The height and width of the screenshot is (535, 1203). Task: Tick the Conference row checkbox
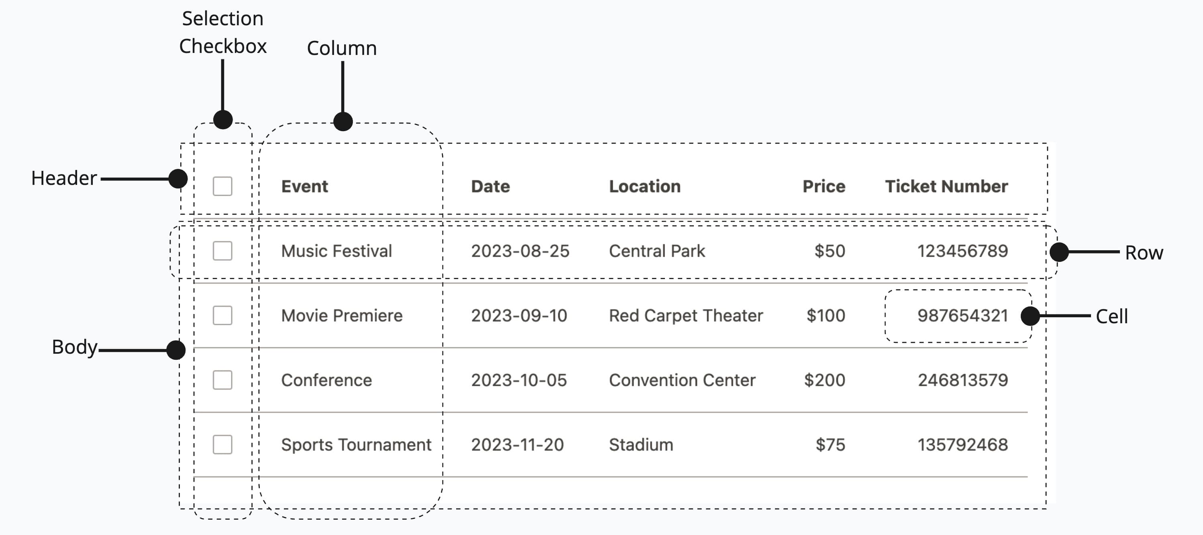coord(222,380)
